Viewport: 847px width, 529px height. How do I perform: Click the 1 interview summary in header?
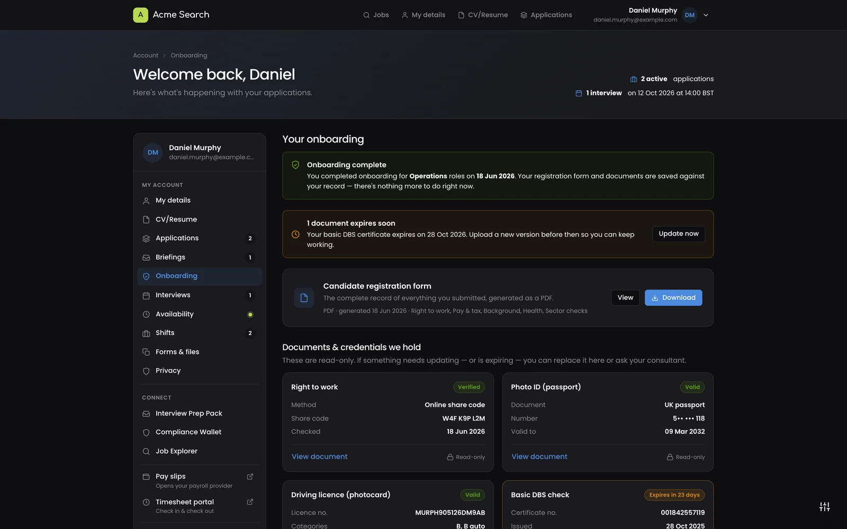click(644, 93)
